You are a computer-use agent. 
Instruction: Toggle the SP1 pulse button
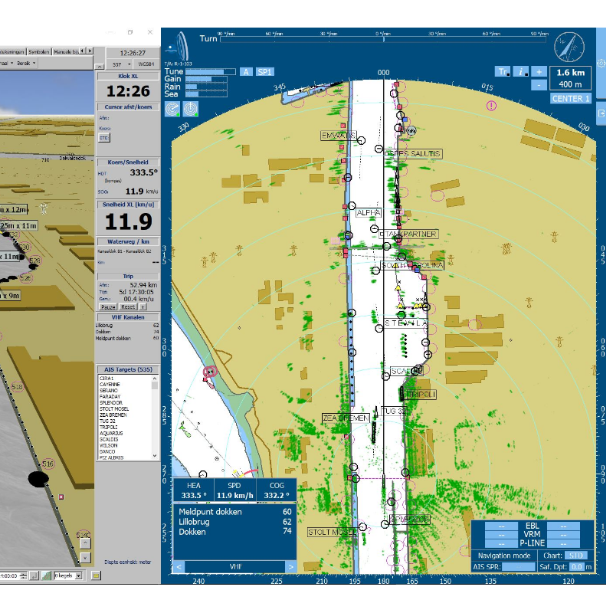click(x=264, y=72)
